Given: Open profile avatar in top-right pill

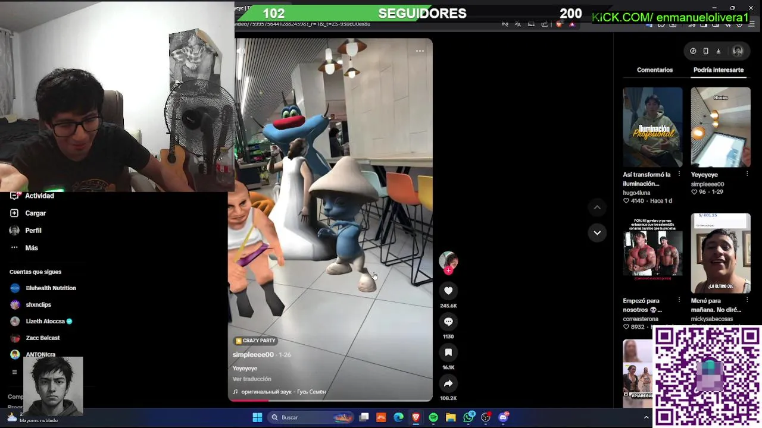Looking at the screenshot, I should (x=738, y=51).
